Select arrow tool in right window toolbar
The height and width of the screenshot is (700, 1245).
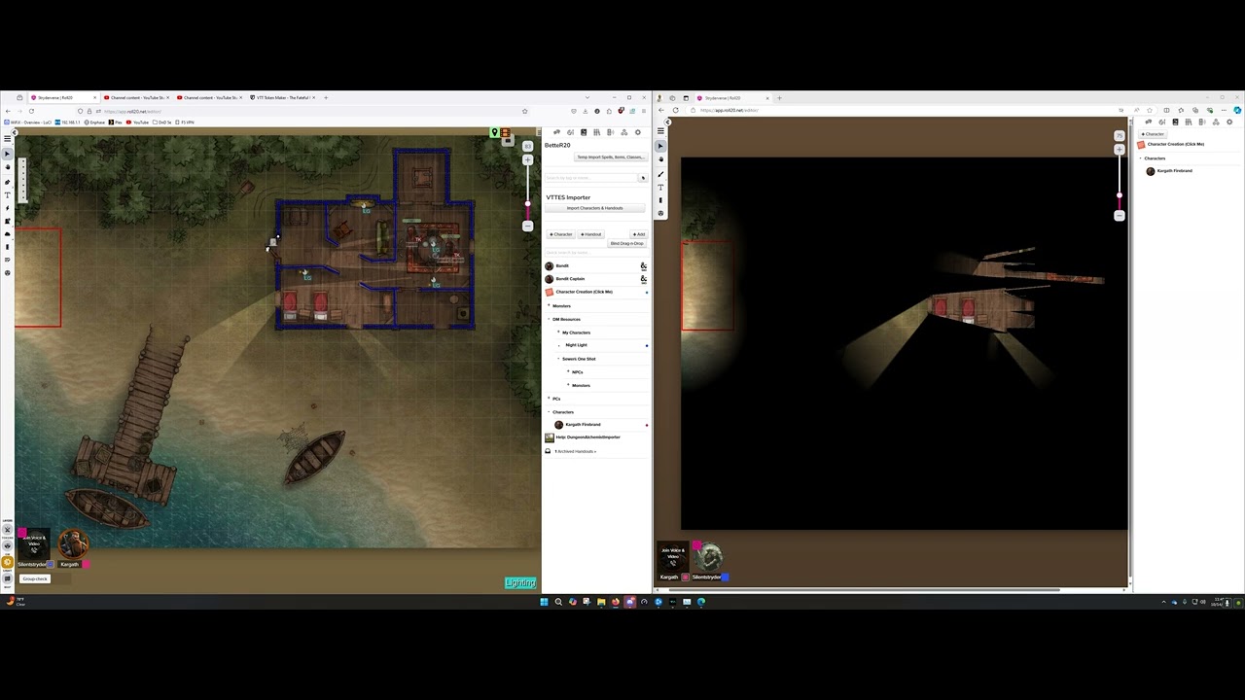click(660, 146)
